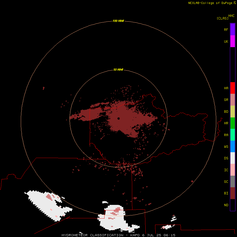Click the RA light green swatch

[233, 135]
